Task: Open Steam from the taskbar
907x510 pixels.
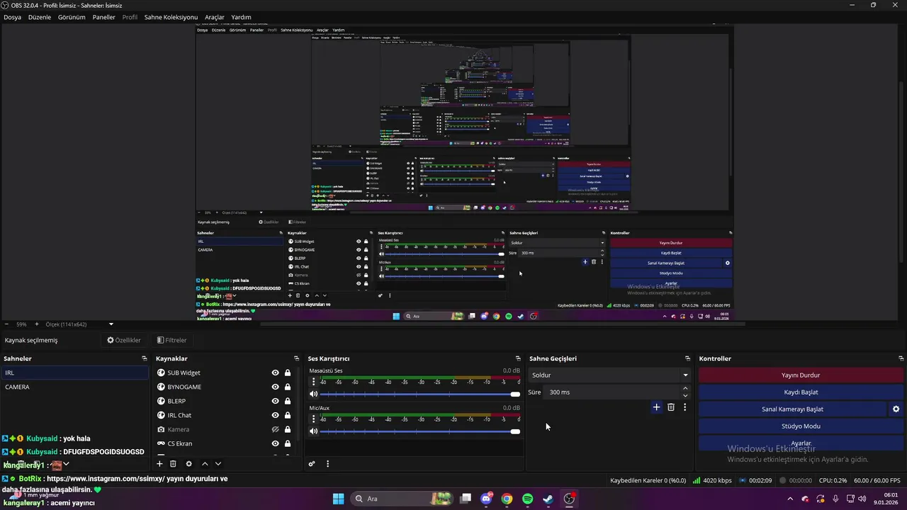Action: coord(548,499)
